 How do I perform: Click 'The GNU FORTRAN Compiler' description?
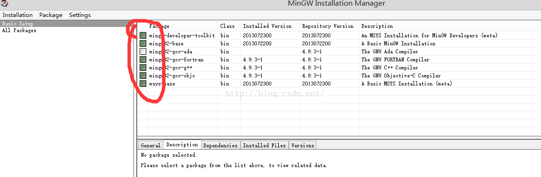click(x=395, y=59)
